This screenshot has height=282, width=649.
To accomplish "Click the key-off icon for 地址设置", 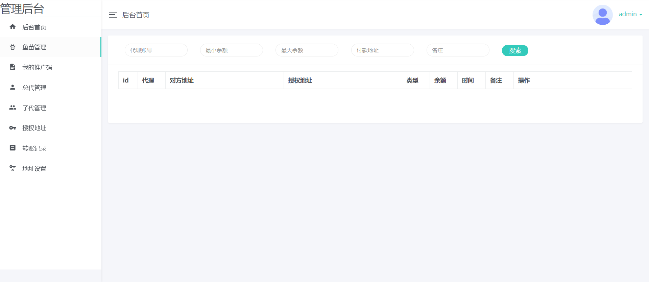I will coord(13,168).
